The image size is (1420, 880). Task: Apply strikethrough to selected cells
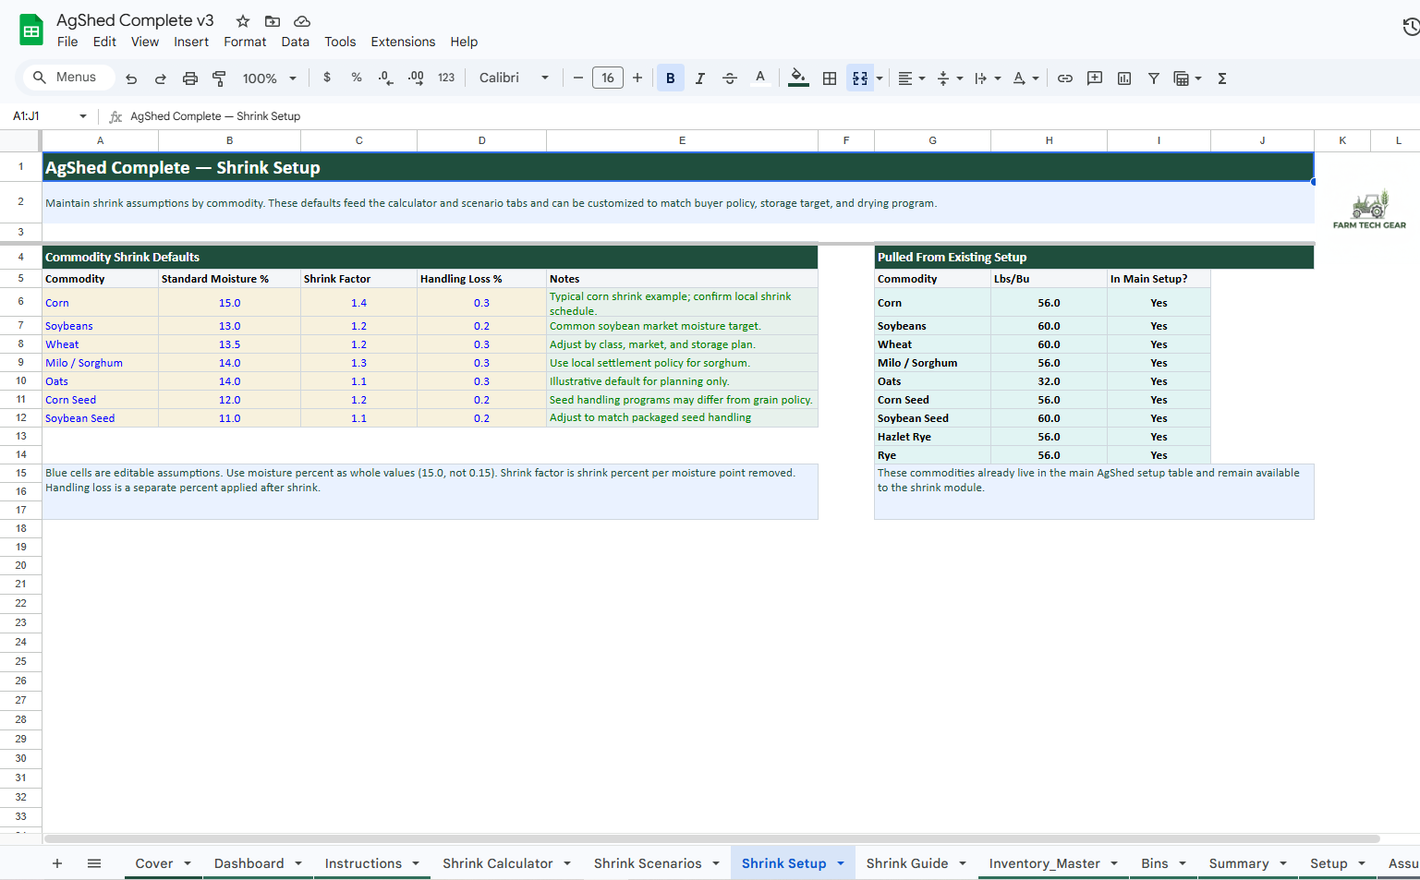[730, 78]
